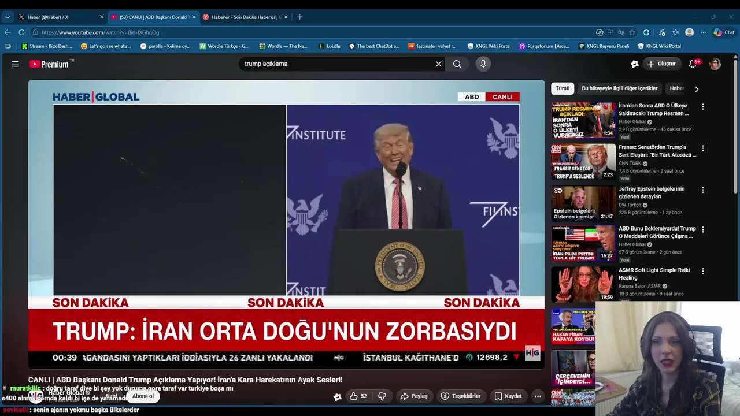Open Fransız Senatör Trump'a thumbnail
Image resolution: width=740 pixels, height=416 pixels.
click(x=583, y=162)
